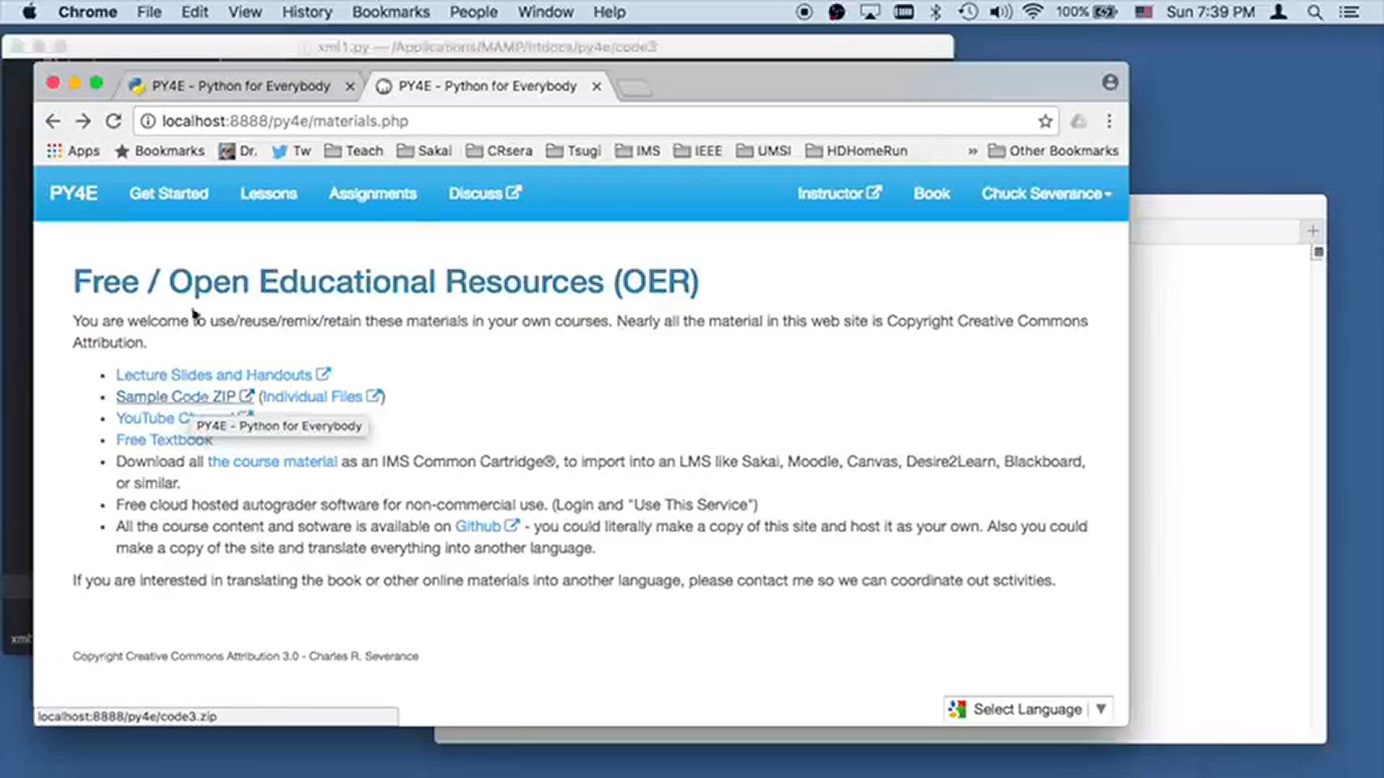Open the Discuss external link
Screen dimensions: 1384x778
[484, 193]
